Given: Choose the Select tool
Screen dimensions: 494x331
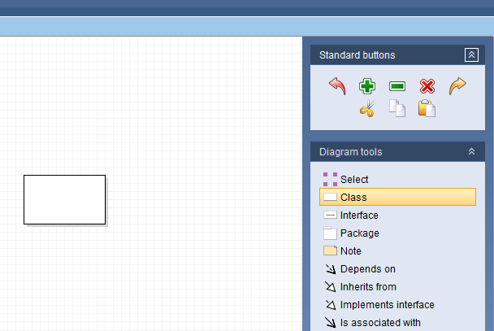Looking at the screenshot, I should point(353,180).
